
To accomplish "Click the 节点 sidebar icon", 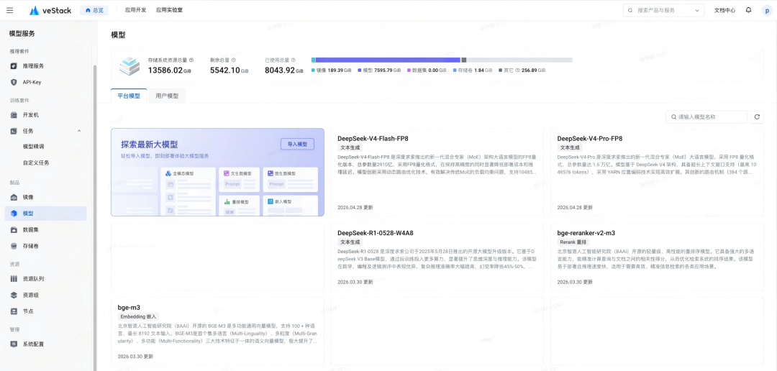I will click(x=14, y=311).
